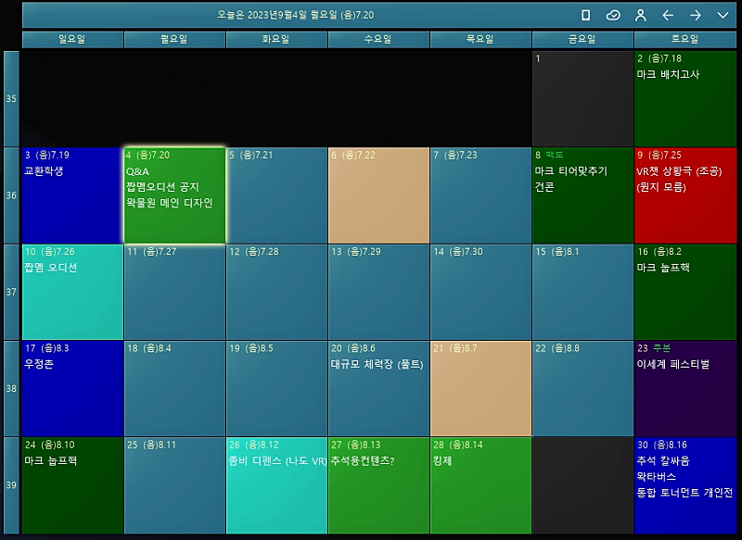742x540 pixels.
Task: Select the 목요일 column header
Action: [x=480, y=39]
